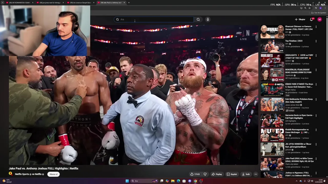Image resolution: width=328 pixels, height=184 pixels.
Task: Close the Jon Jones'un Gerçek Gücü tab
Action: 94,3
